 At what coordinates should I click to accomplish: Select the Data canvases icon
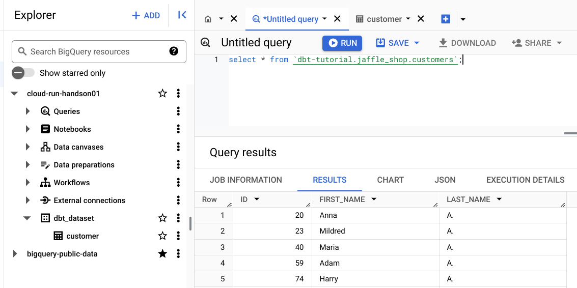click(x=45, y=147)
